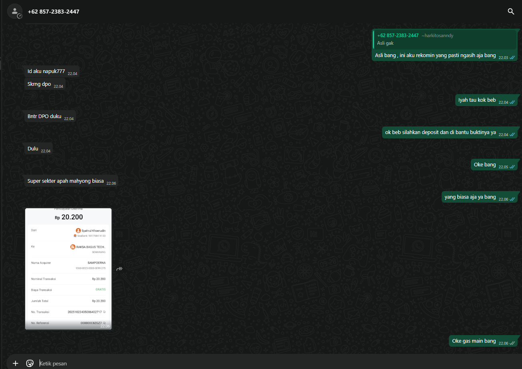Select message "yang biasa aja ya bang"
The image size is (522, 369).
click(x=480, y=197)
